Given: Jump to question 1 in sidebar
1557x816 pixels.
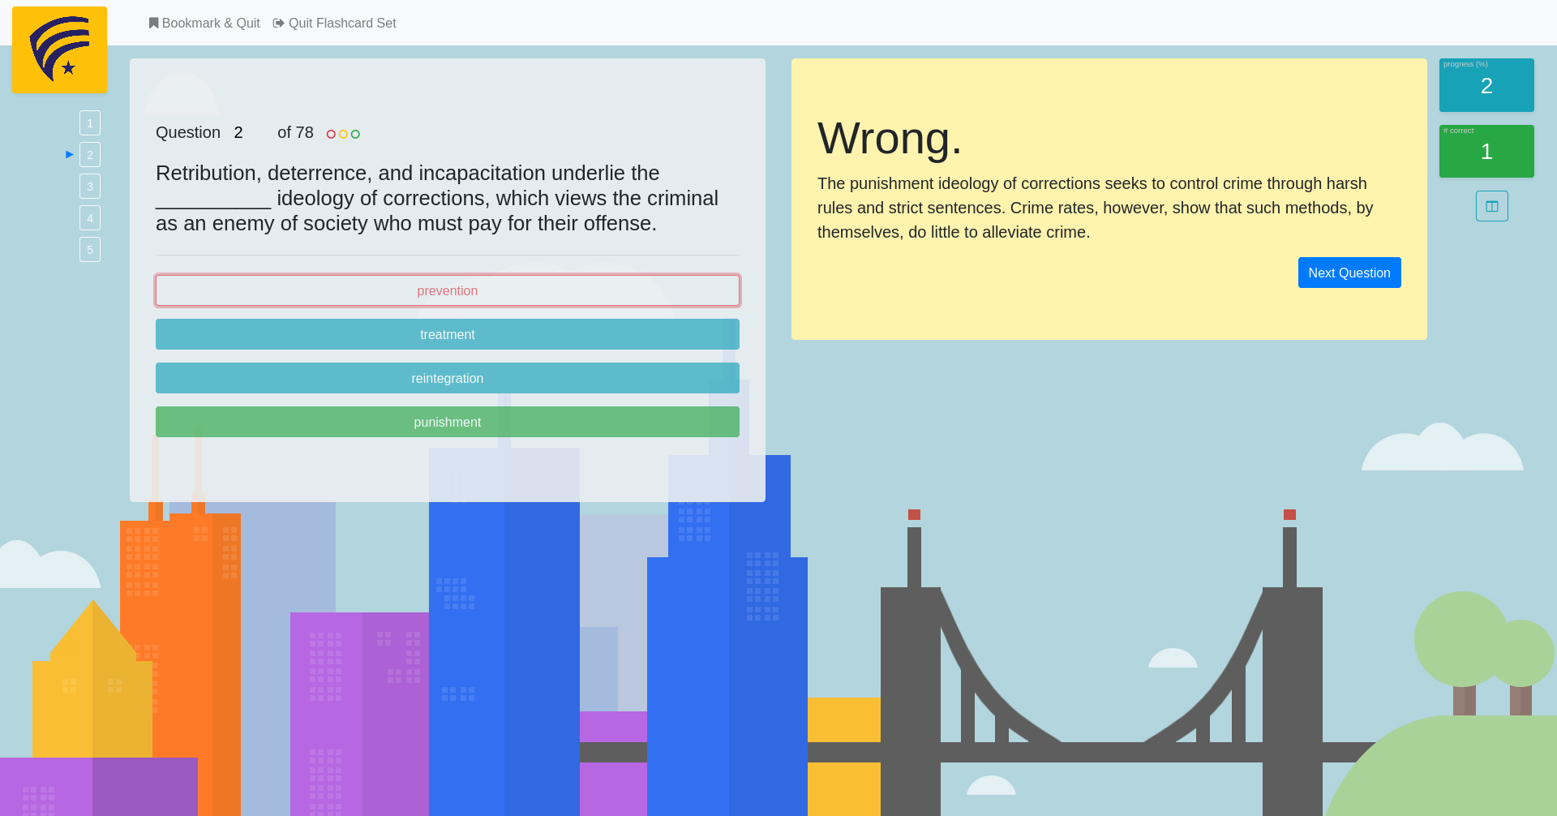Looking at the screenshot, I should [90, 123].
